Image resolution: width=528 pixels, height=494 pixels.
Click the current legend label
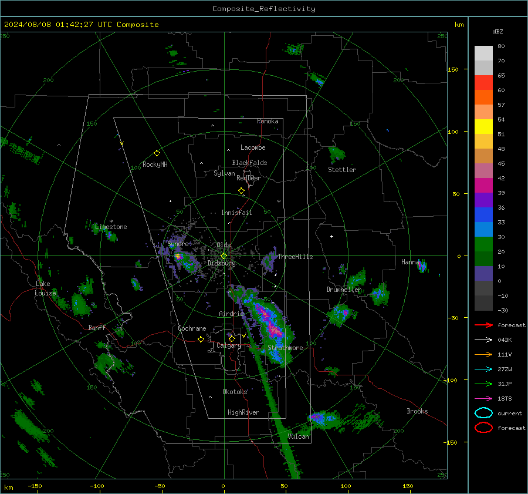pyautogui.click(x=510, y=414)
